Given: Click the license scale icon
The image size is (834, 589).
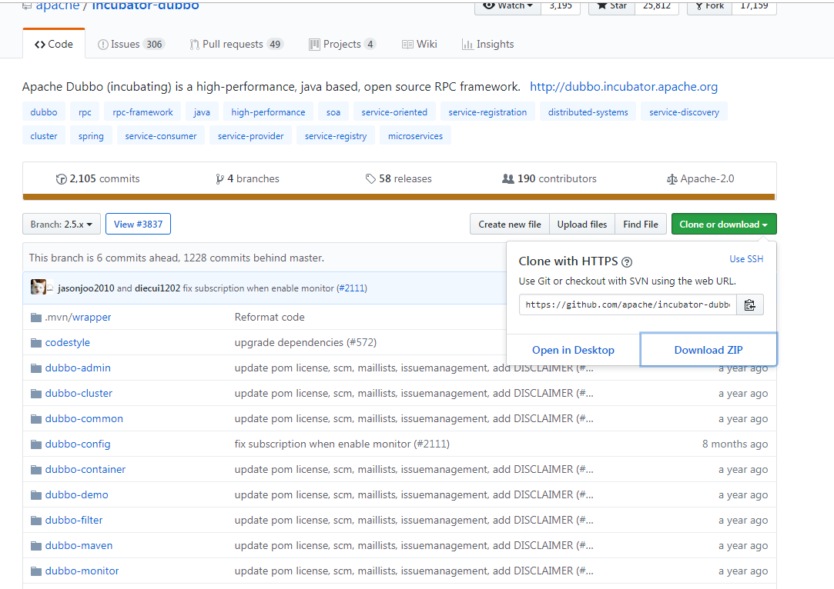Looking at the screenshot, I should click(672, 179).
